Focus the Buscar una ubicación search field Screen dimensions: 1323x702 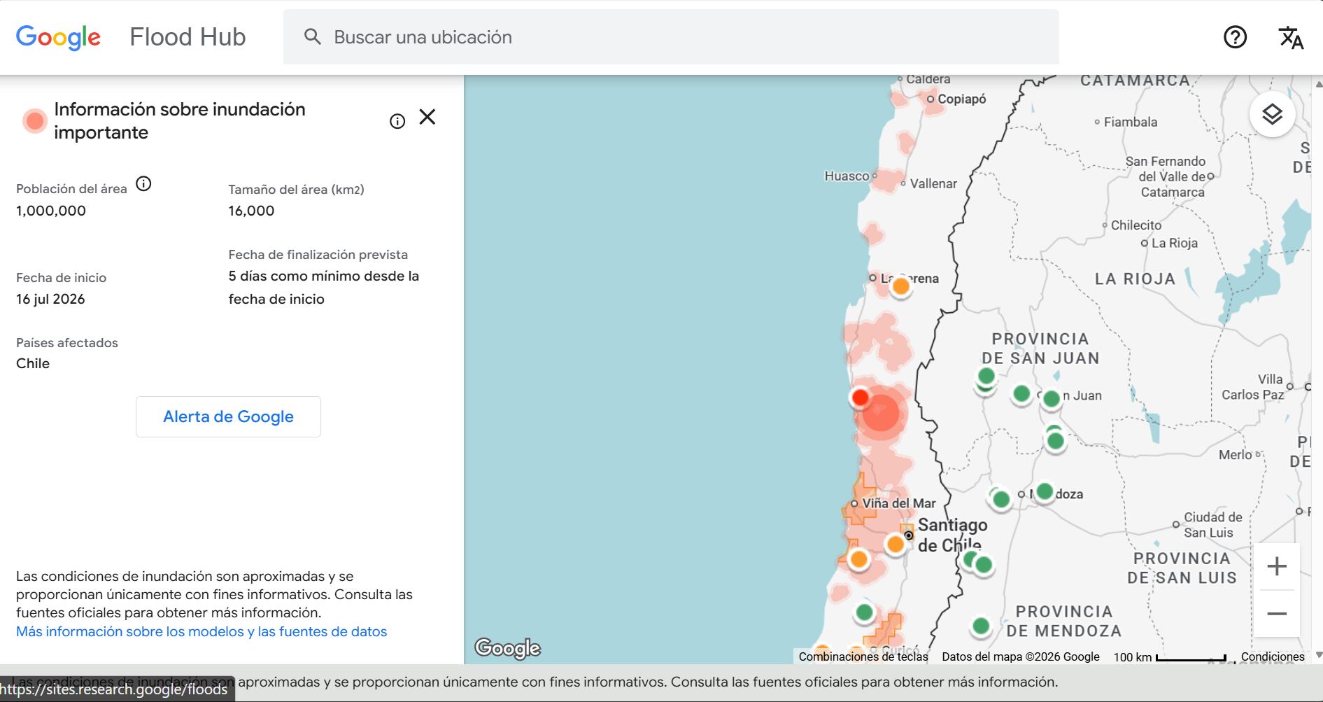(x=671, y=37)
